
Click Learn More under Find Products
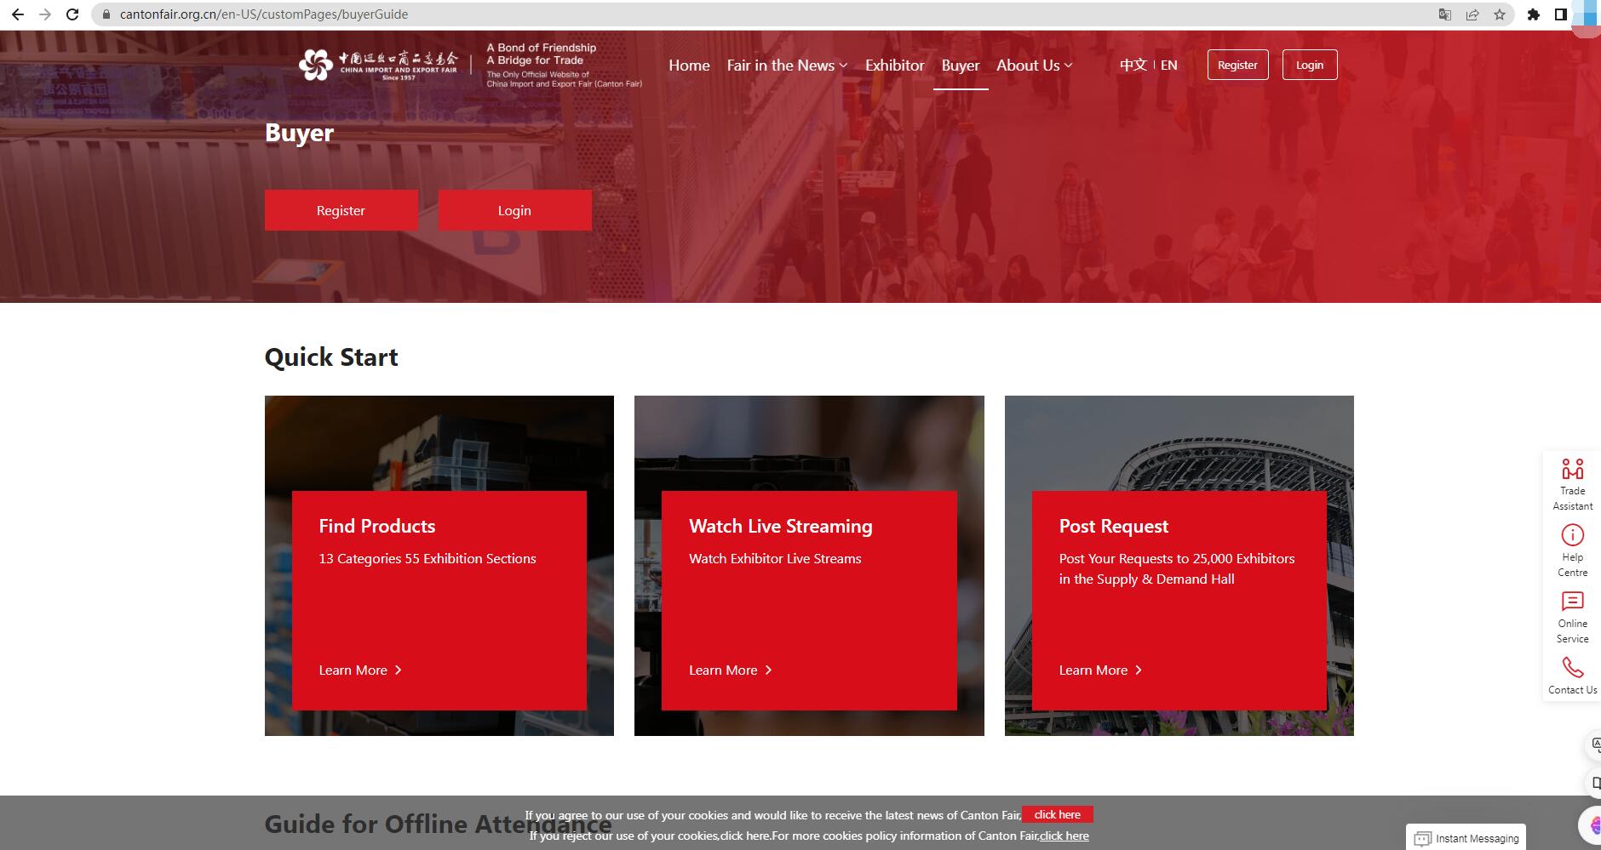coord(359,670)
